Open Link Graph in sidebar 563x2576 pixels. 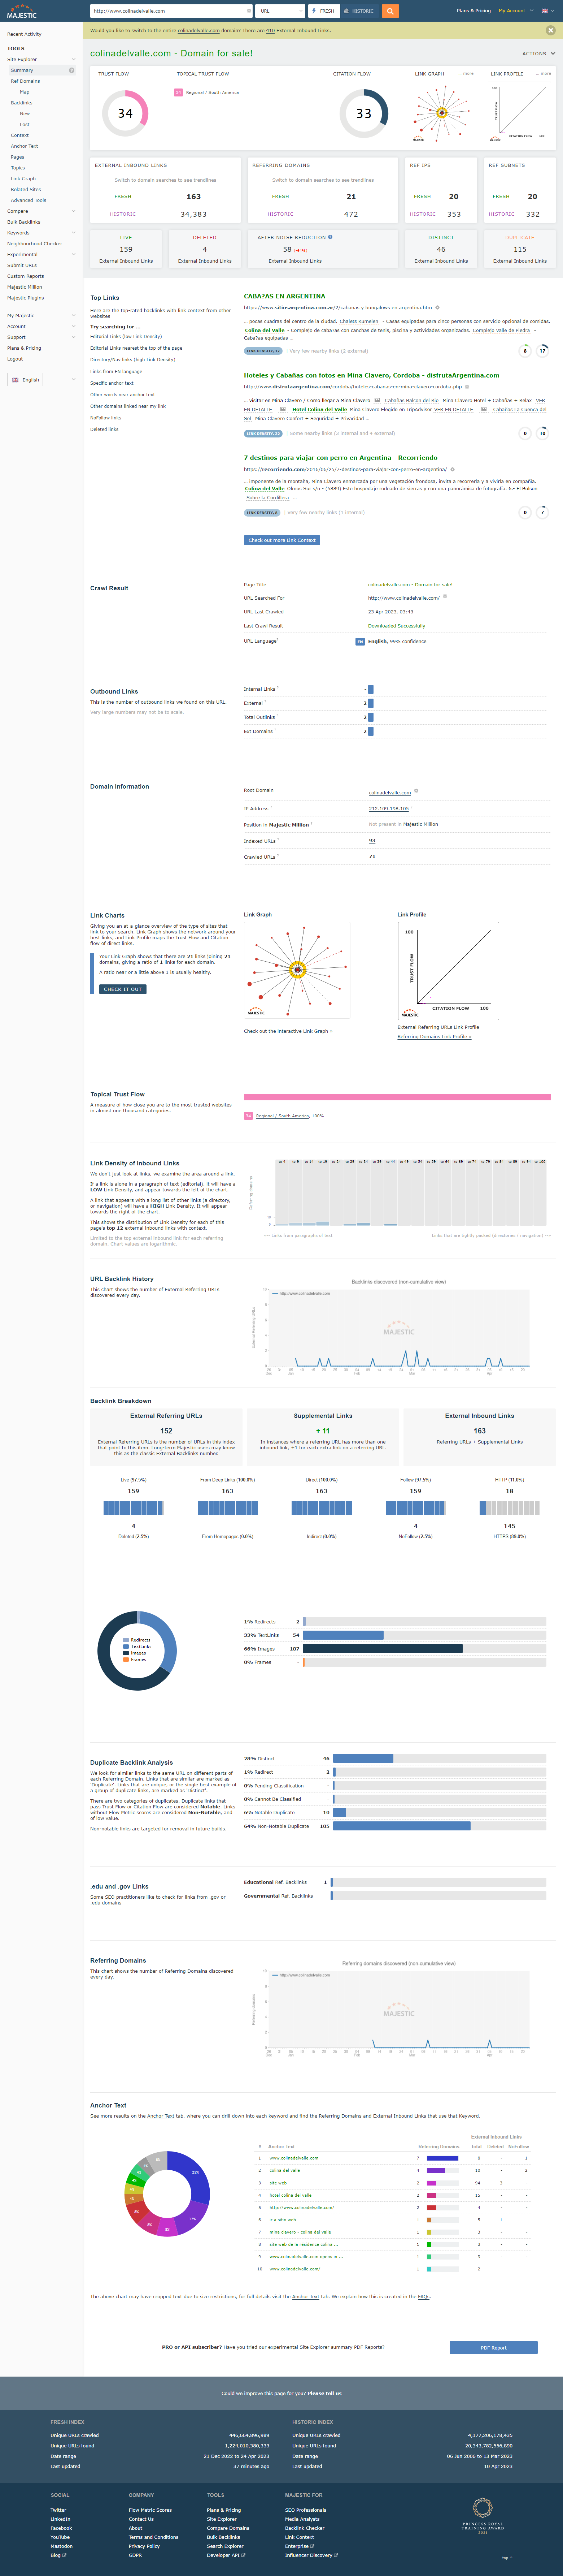pyautogui.click(x=23, y=179)
